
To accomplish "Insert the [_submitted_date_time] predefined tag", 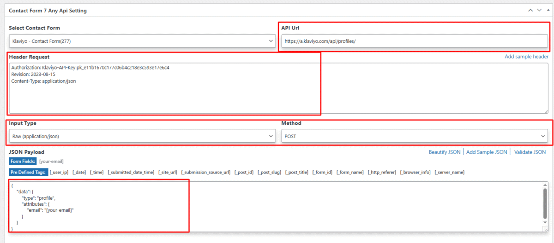I will point(131,172).
